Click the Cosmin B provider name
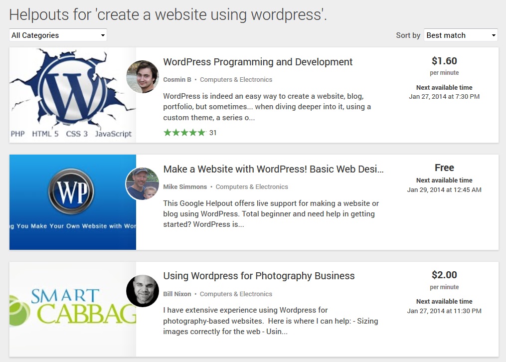506x362 pixels. 177,80
